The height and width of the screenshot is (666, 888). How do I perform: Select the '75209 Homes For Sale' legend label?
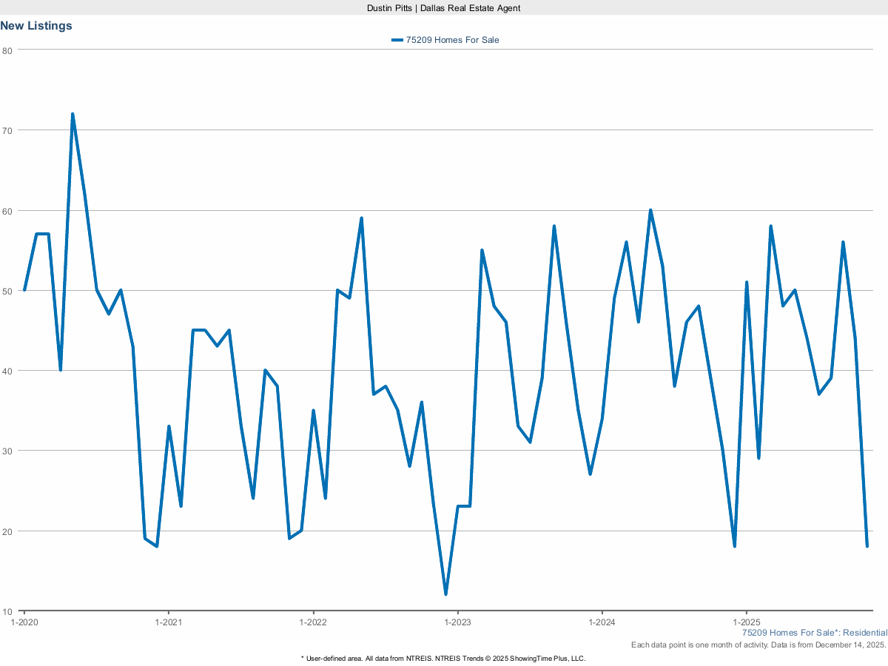coord(452,40)
